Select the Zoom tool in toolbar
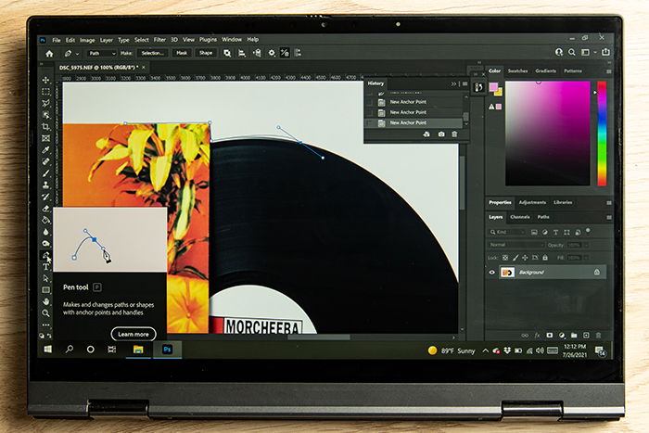Screen dimensions: 649x433 46,313
